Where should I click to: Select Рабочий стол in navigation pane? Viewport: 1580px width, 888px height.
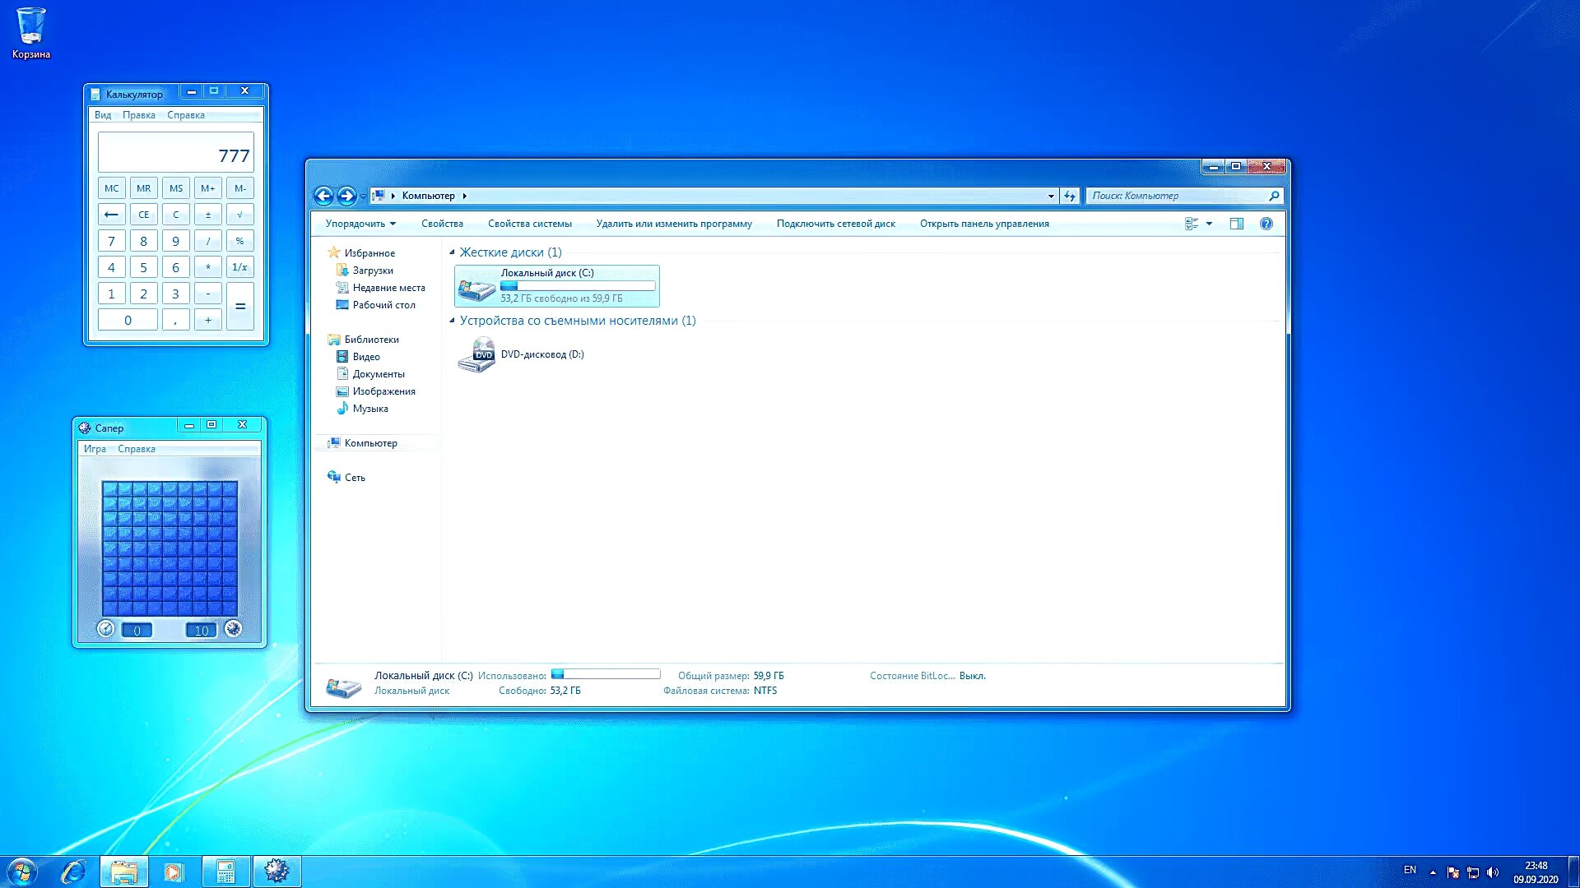click(383, 305)
